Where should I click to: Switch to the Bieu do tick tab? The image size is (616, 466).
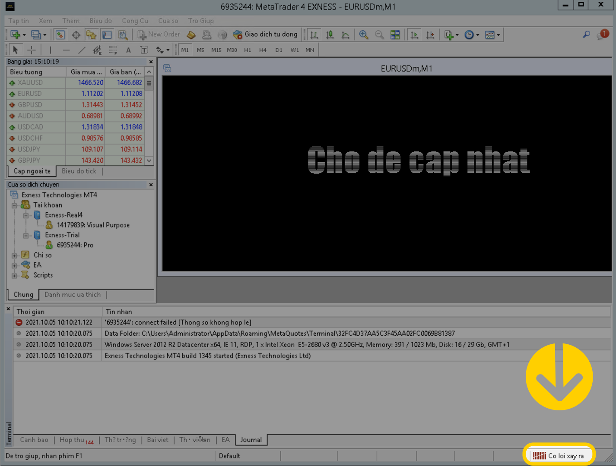[x=79, y=171]
